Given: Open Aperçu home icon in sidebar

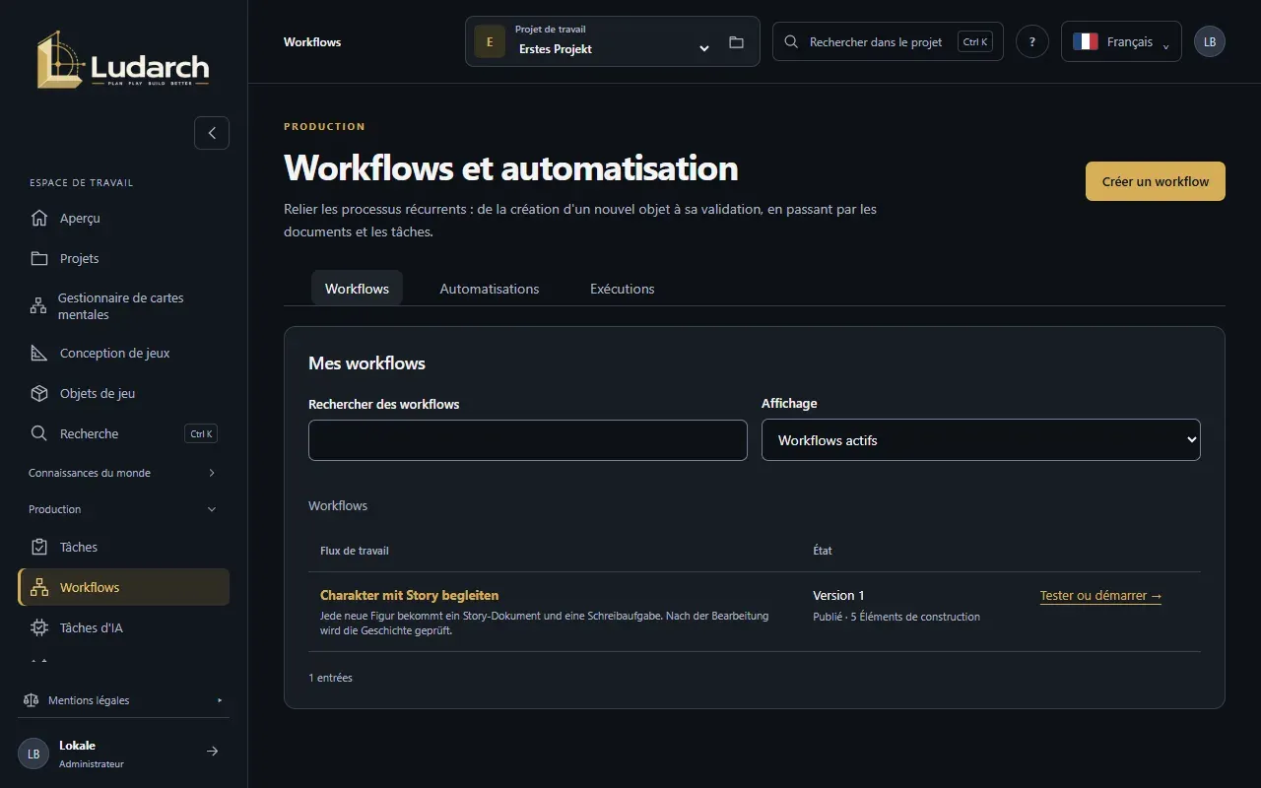Looking at the screenshot, I should [39, 218].
